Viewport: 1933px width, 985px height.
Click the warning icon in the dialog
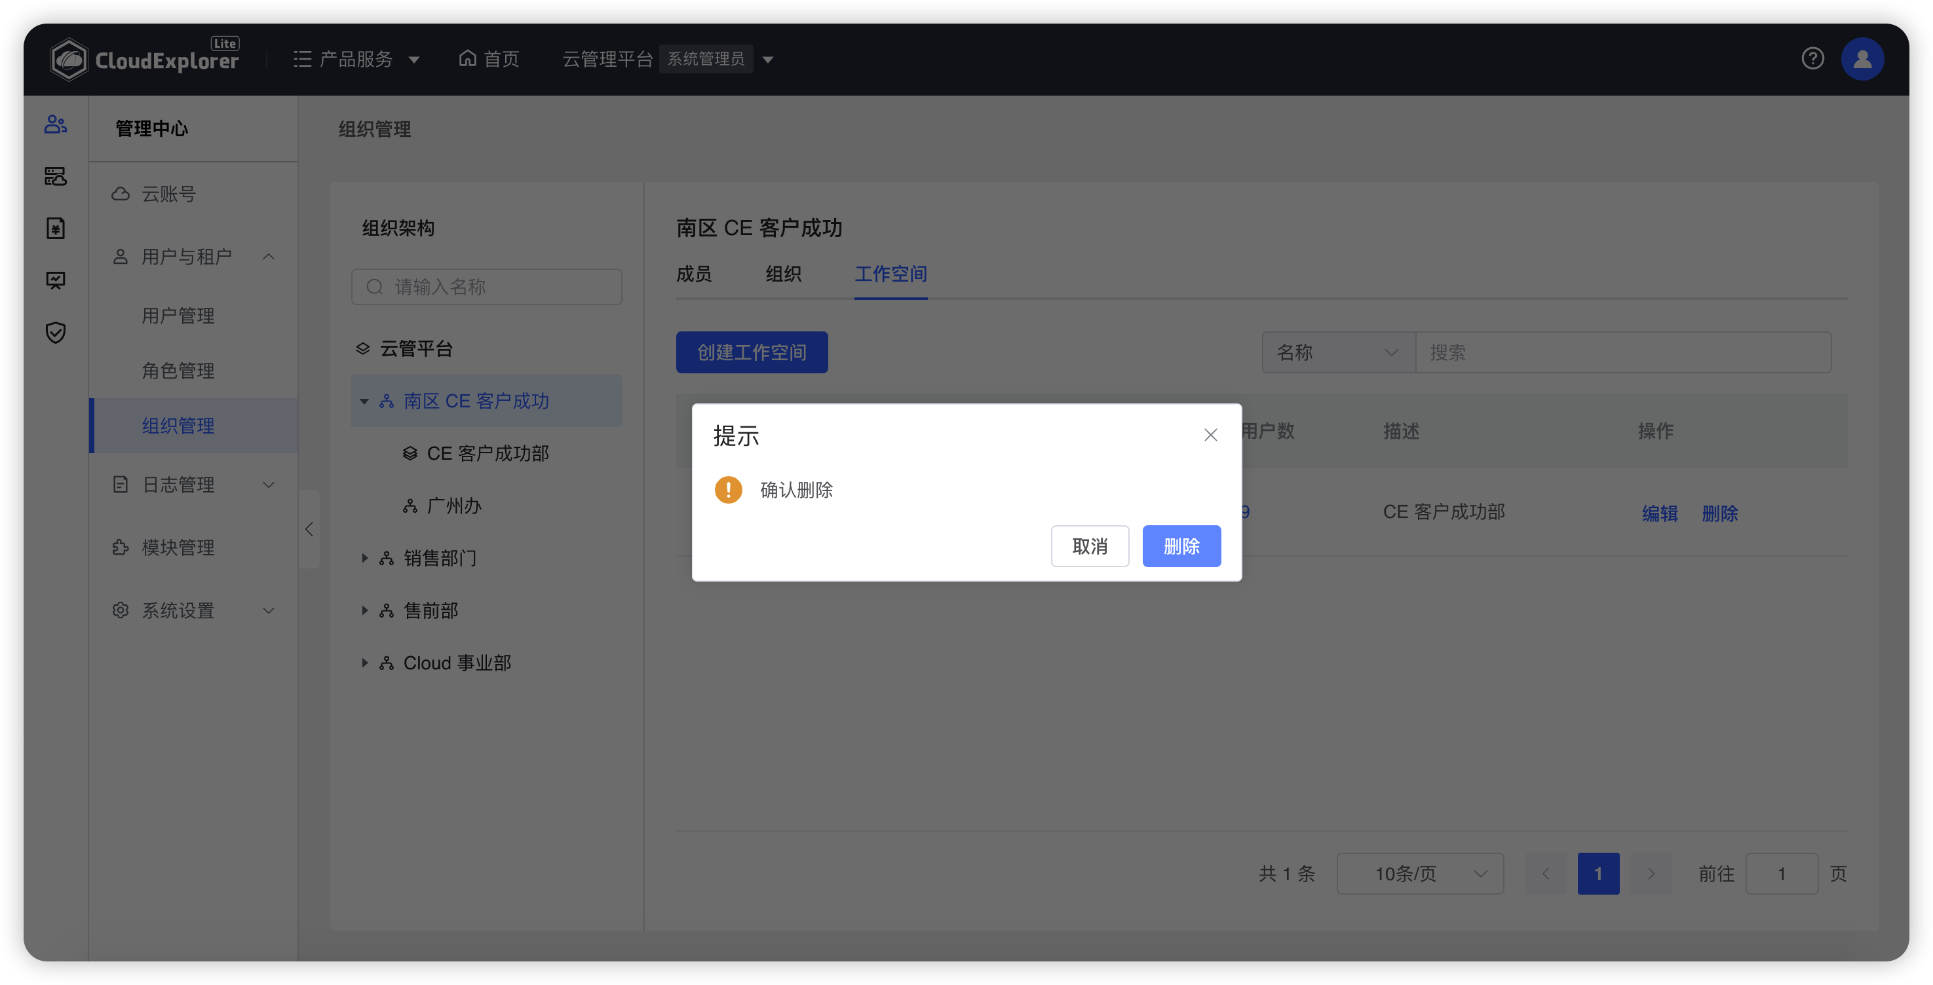(x=728, y=490)
